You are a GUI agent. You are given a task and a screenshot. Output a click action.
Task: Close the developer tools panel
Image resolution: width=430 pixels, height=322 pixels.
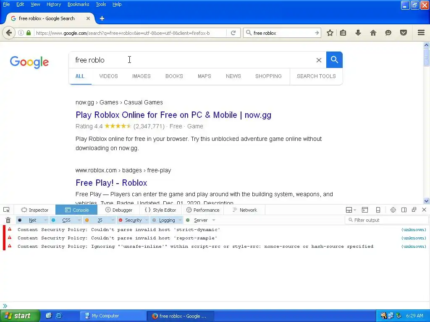pyautogui.click(x=424, y=210)
